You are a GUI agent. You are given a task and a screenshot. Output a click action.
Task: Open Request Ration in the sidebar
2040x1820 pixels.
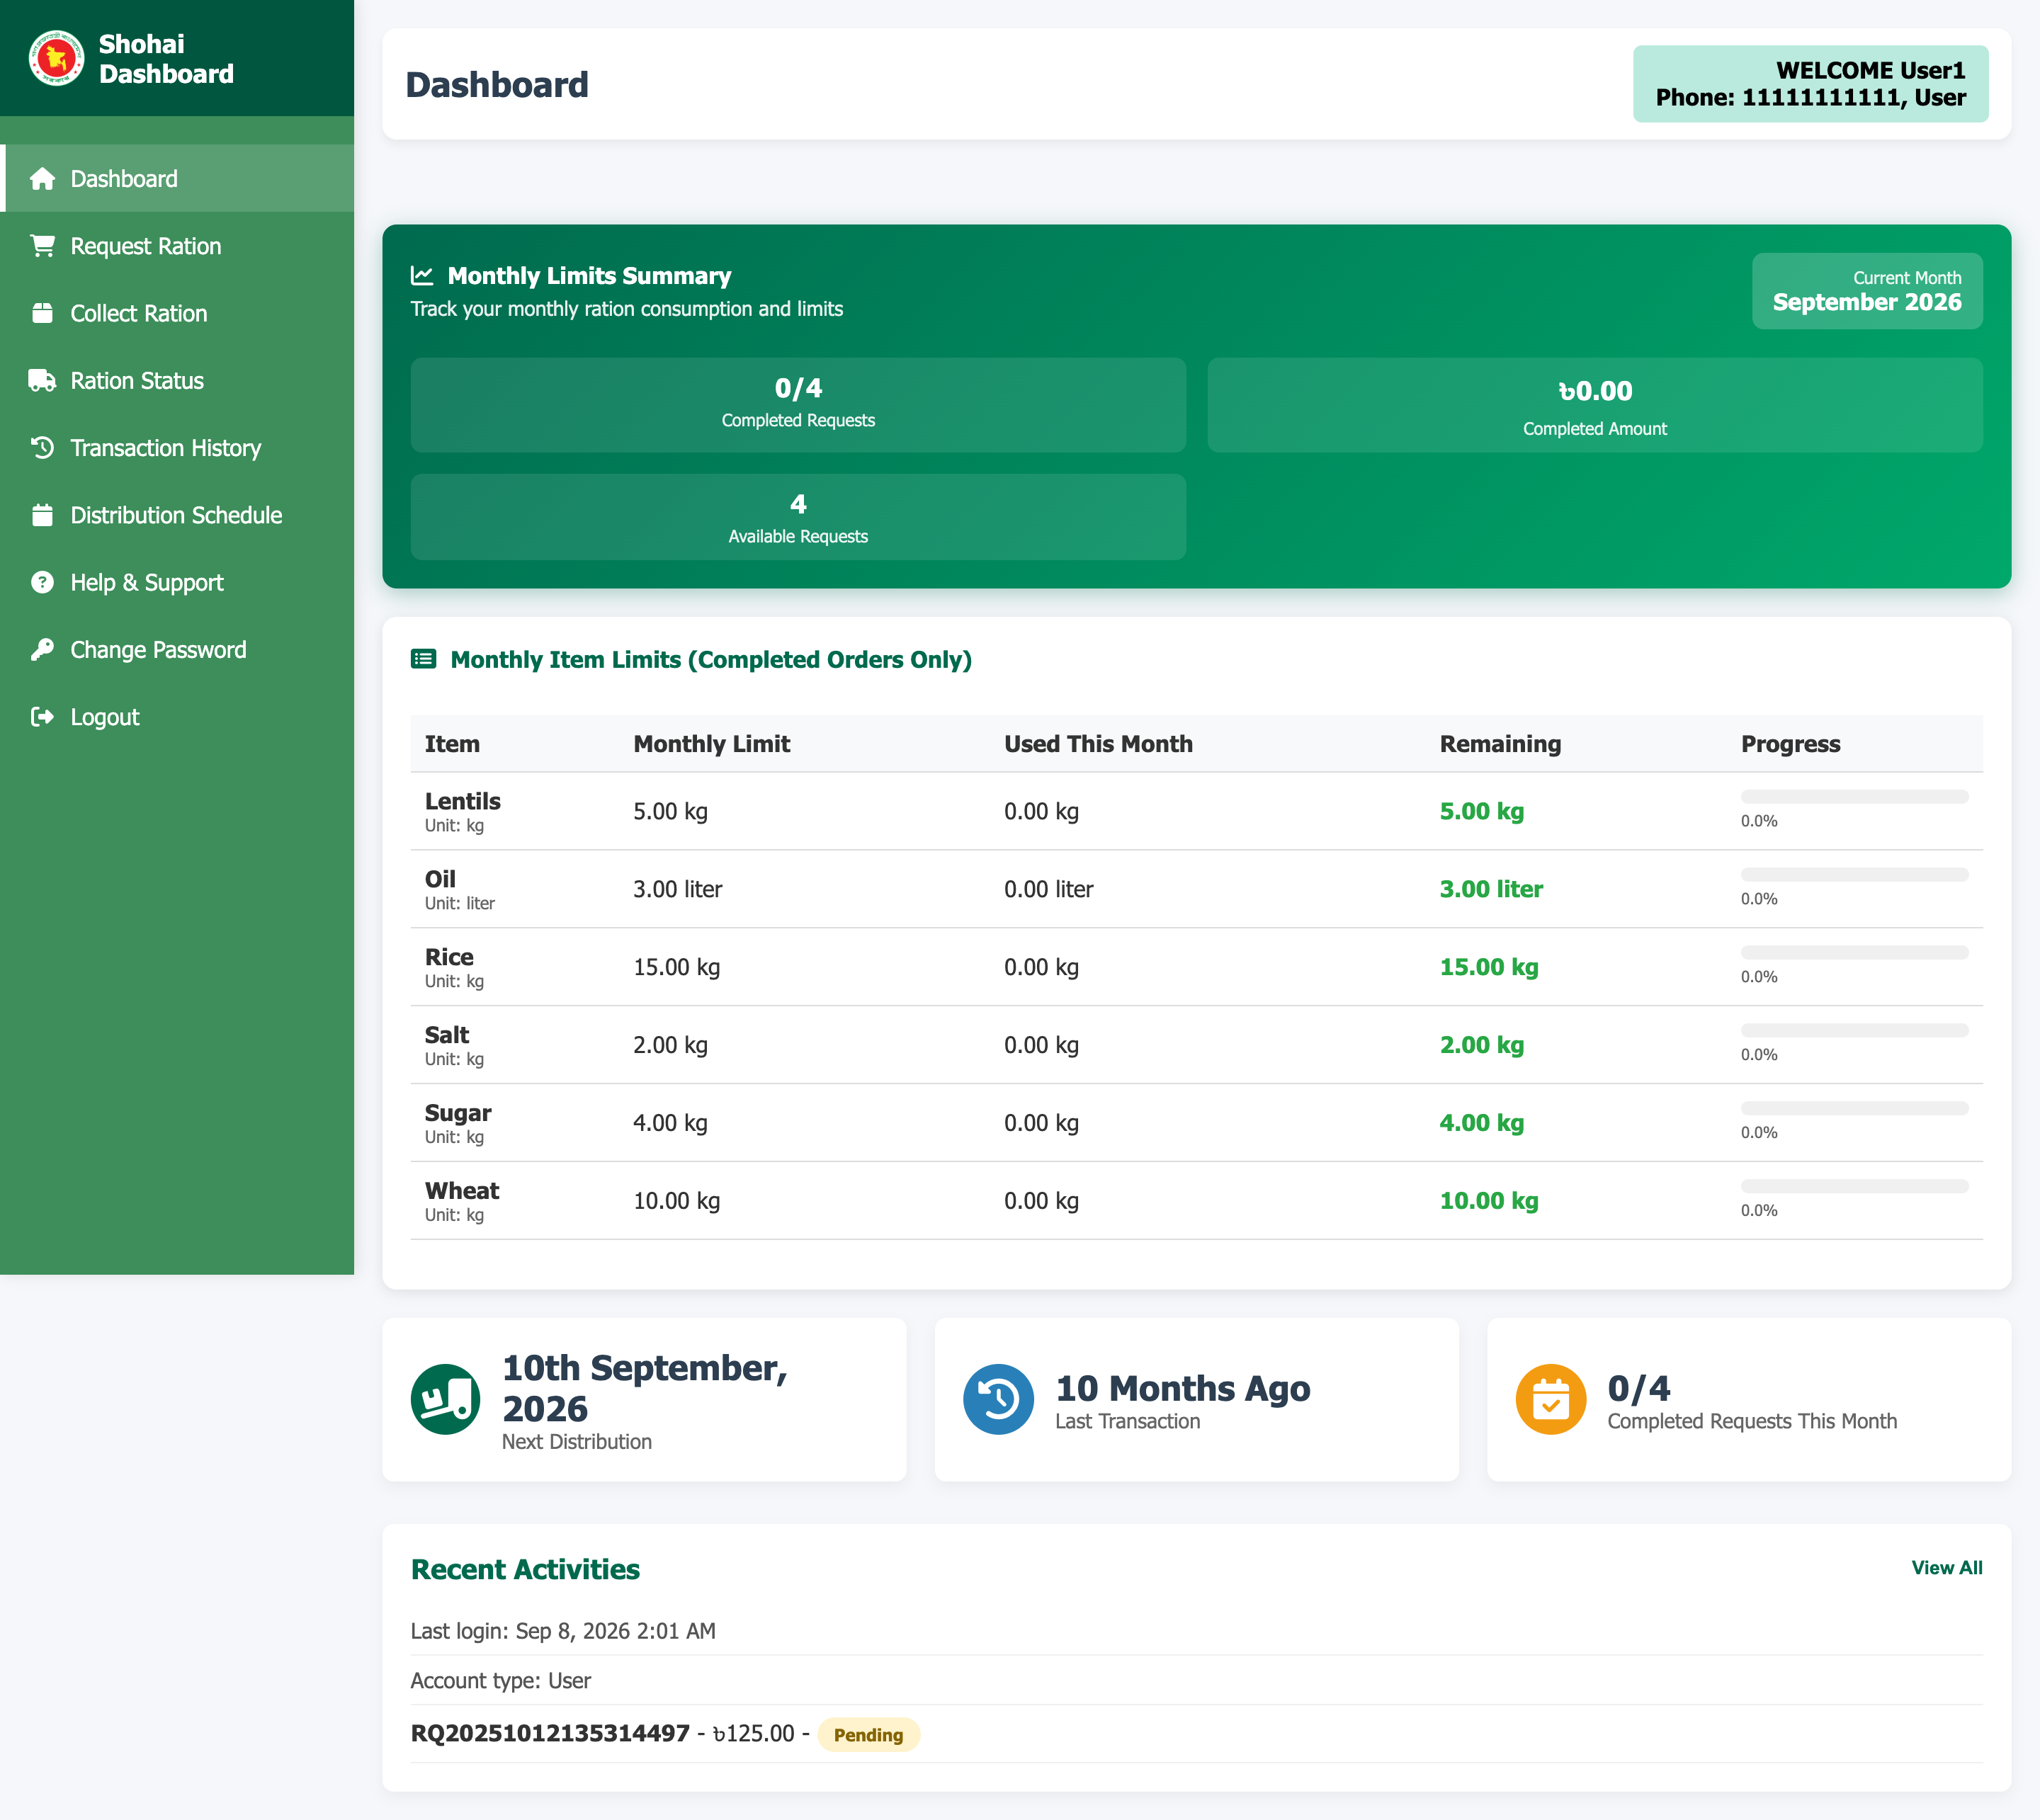click(x=177, y=246)
